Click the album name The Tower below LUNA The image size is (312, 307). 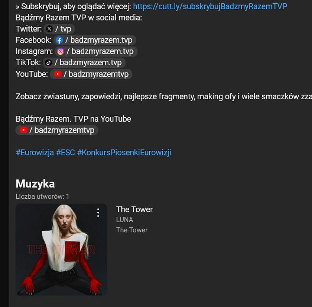coord(132,230)
